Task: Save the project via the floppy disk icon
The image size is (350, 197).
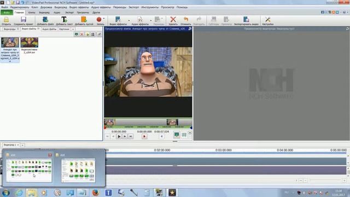Action: 24,21
